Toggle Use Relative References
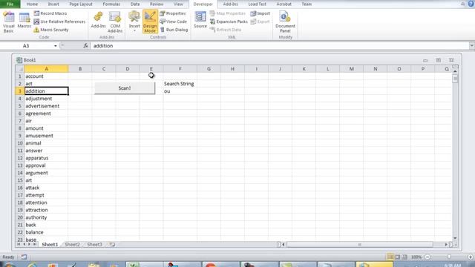 (x=59, y=22)
